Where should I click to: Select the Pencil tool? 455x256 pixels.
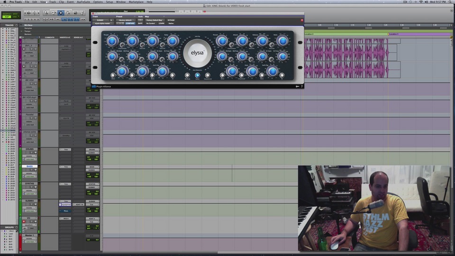coord(82,13)
